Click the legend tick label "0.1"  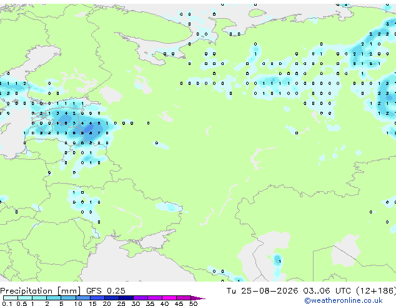[x=7, y=304]
